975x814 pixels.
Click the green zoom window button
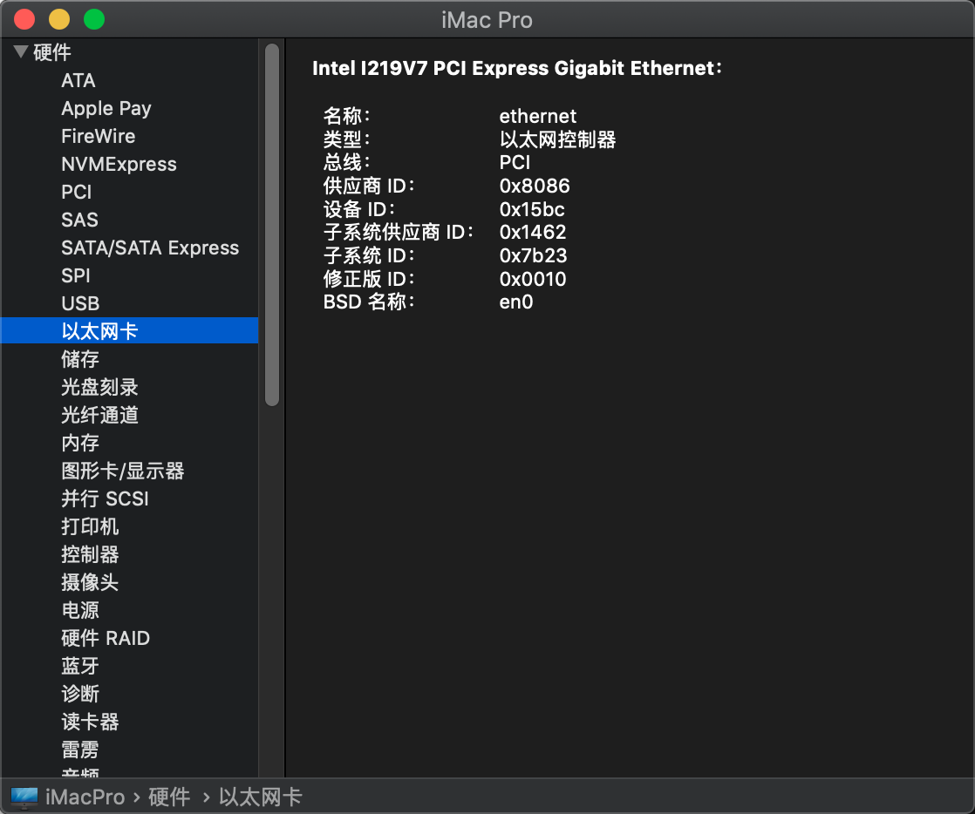point(94,19)
